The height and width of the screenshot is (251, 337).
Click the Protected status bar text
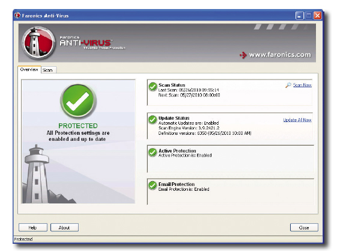click(23, 239)
